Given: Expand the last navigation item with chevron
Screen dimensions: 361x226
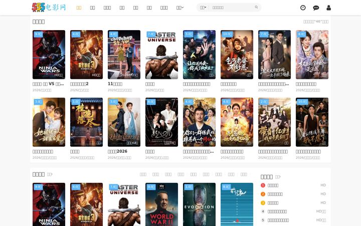Looking at the screenshot, I should (180, 8).
